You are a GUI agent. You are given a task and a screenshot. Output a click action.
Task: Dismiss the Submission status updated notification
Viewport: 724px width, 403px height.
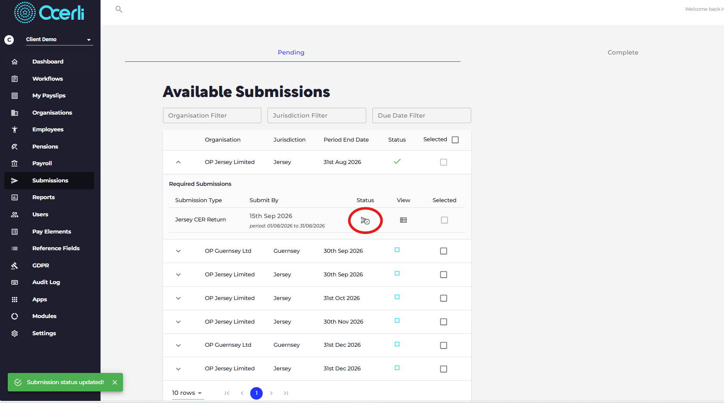pos(115,382)
